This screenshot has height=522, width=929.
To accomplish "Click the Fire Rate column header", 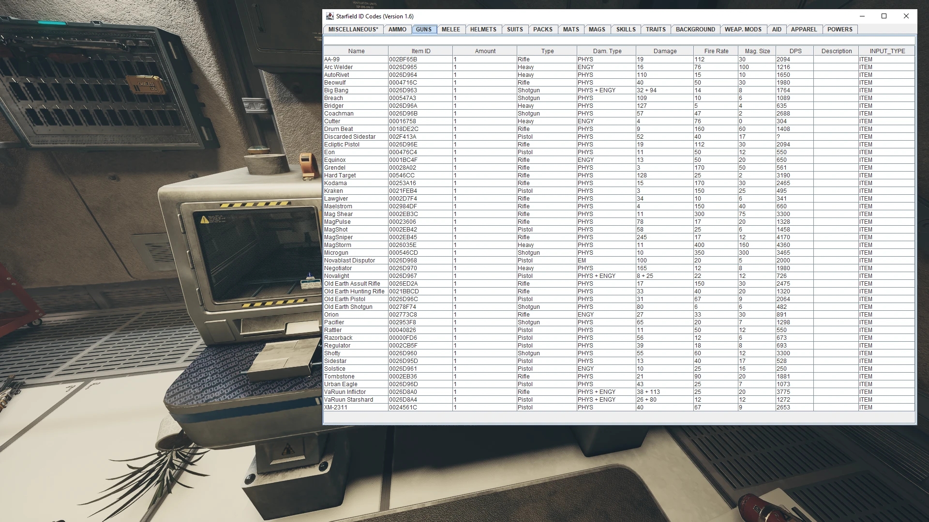I will point(716,51).
